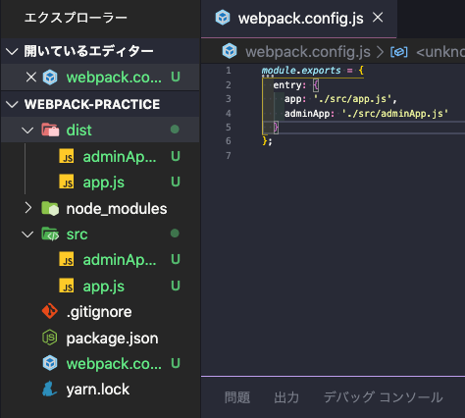Click entry key on line 2

(287, 85)
